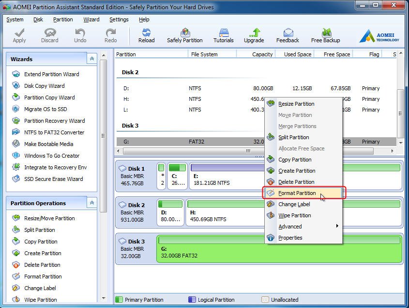This screenshot has width=409, height=308.
Task: Choose Wipe Partition in context menu
Action: coord(303,215)
